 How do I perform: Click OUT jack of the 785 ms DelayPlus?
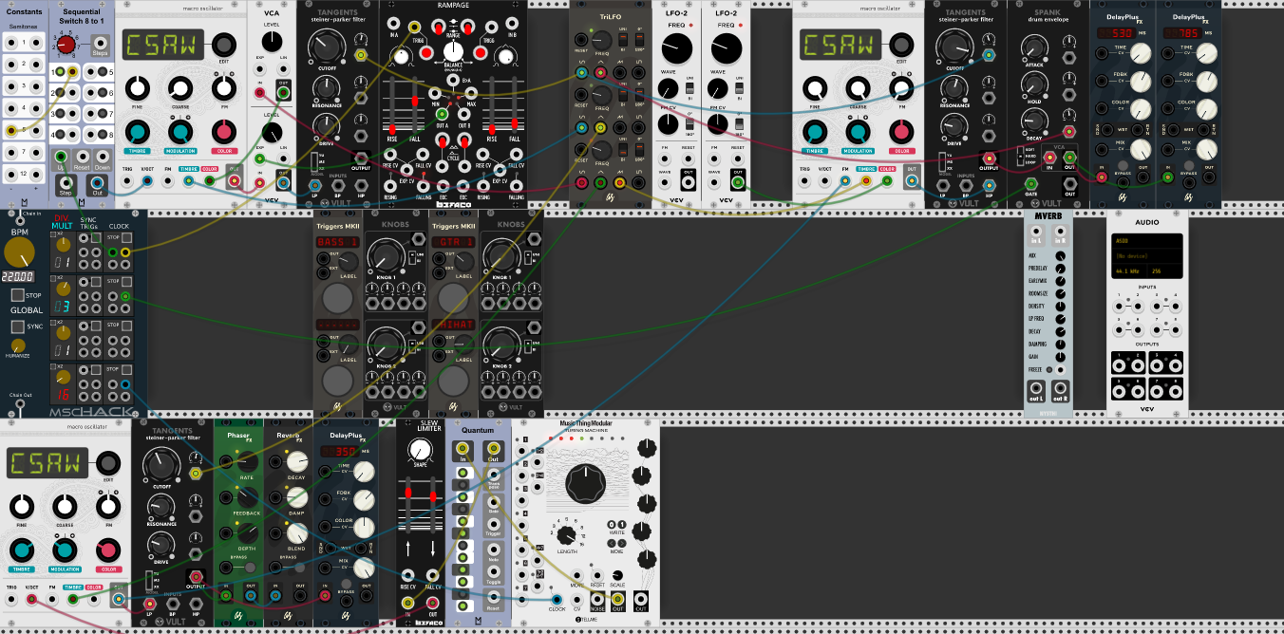tap(1209, 177)
